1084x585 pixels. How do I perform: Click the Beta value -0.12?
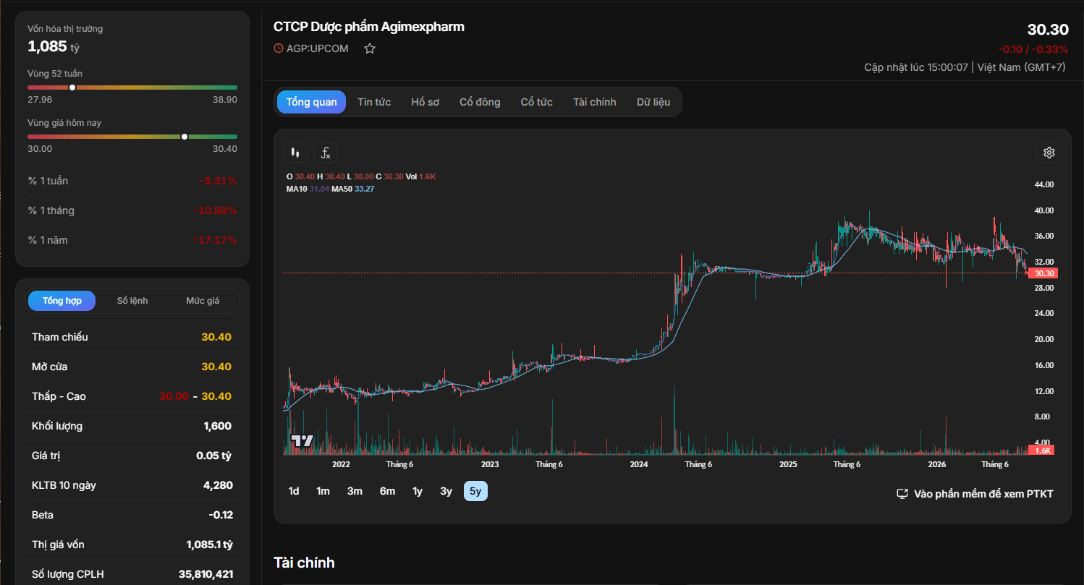[220, 515]
